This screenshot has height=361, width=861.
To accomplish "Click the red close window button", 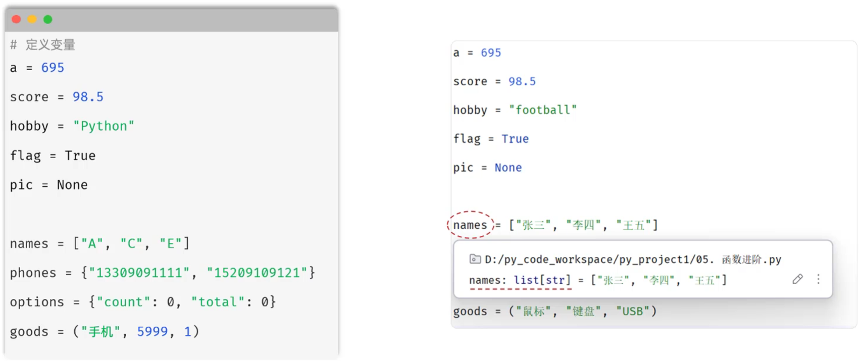I will (16, 19).
